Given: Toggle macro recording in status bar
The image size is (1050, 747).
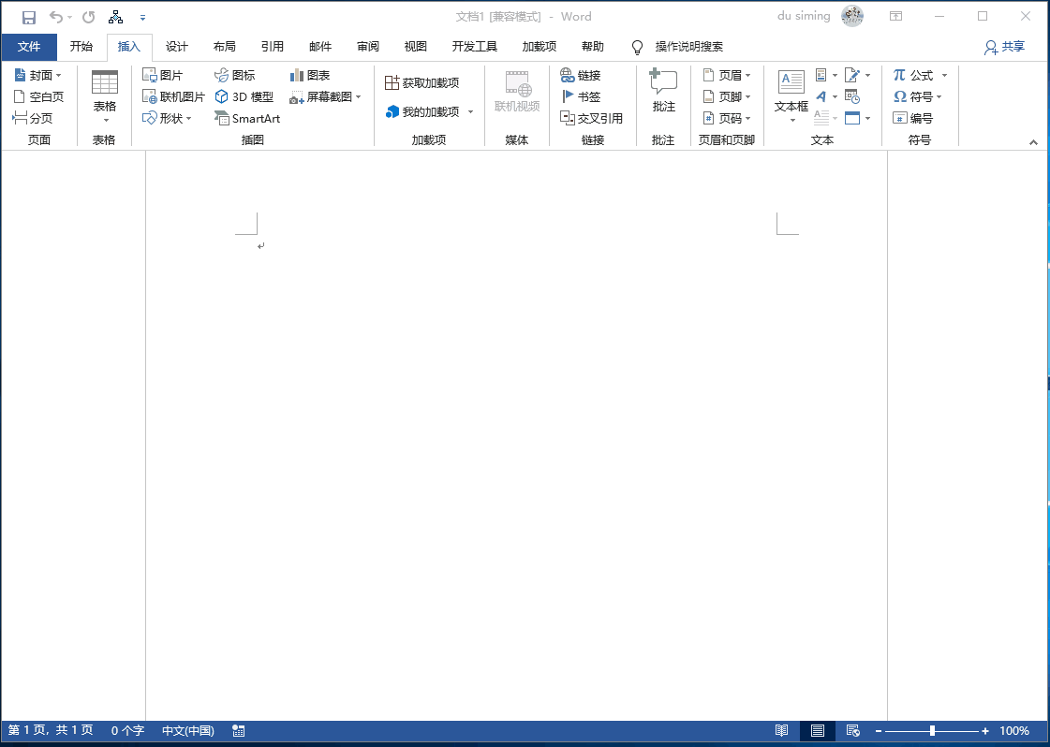Looking at the screenshot, I should [239, 731].
